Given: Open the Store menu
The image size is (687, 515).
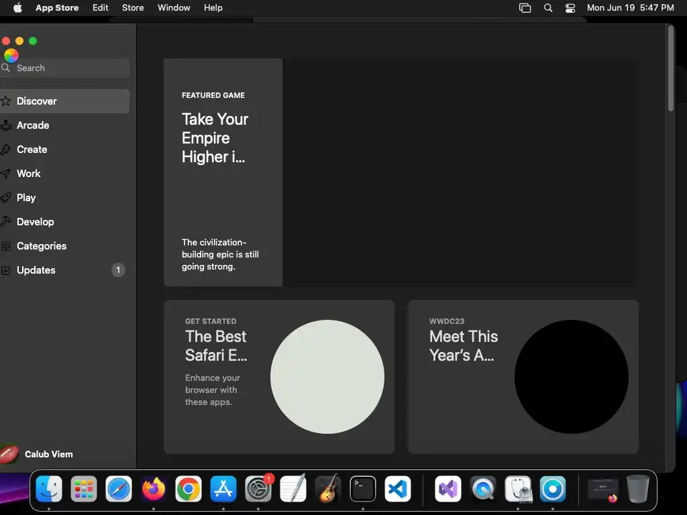Looking at the screenshot, I should (133, 8).
